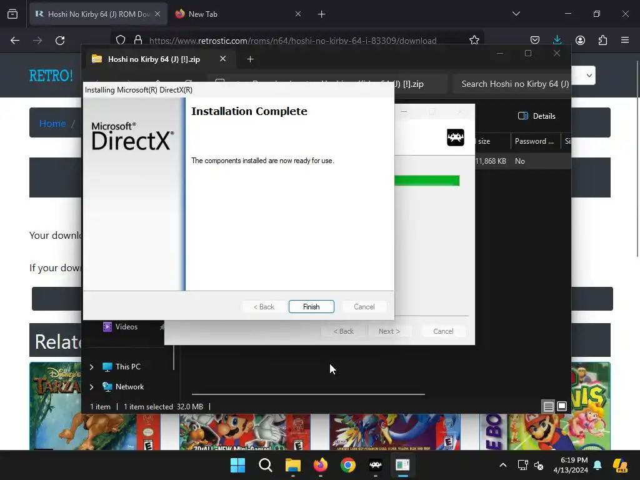Open Save to Pocket icon
This screenshot has height=480, width=640.
(x=535, y=40)
